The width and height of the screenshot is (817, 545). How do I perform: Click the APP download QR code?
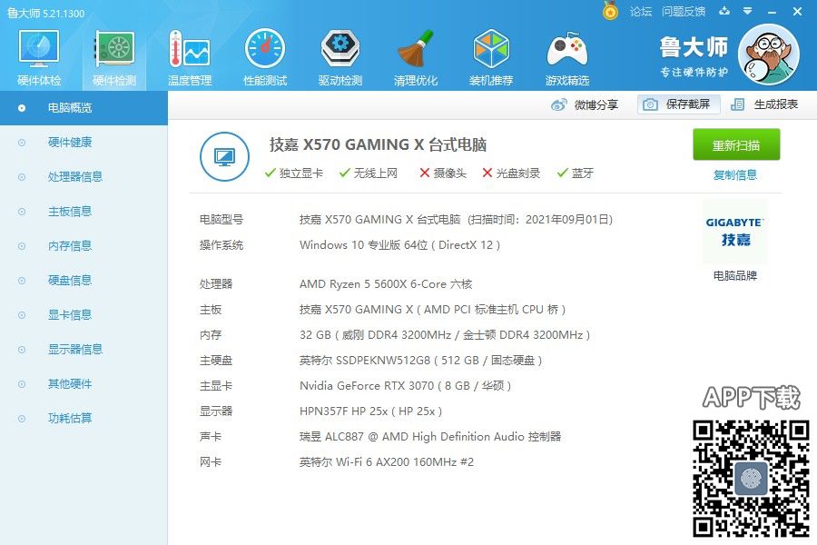click(x=751, y=478)
